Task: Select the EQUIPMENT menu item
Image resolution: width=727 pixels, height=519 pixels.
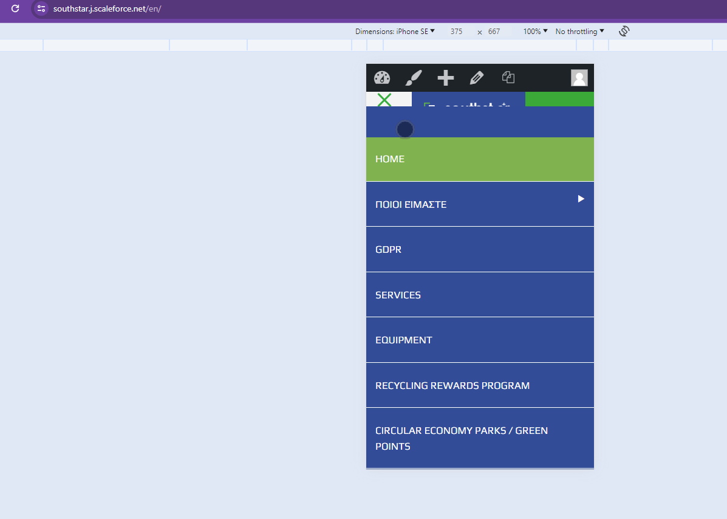Action: point(480,340)
